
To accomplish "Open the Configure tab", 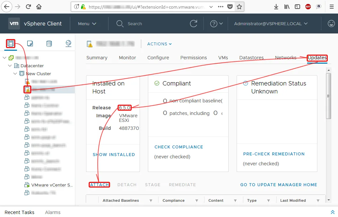I will tap(158, 58).
